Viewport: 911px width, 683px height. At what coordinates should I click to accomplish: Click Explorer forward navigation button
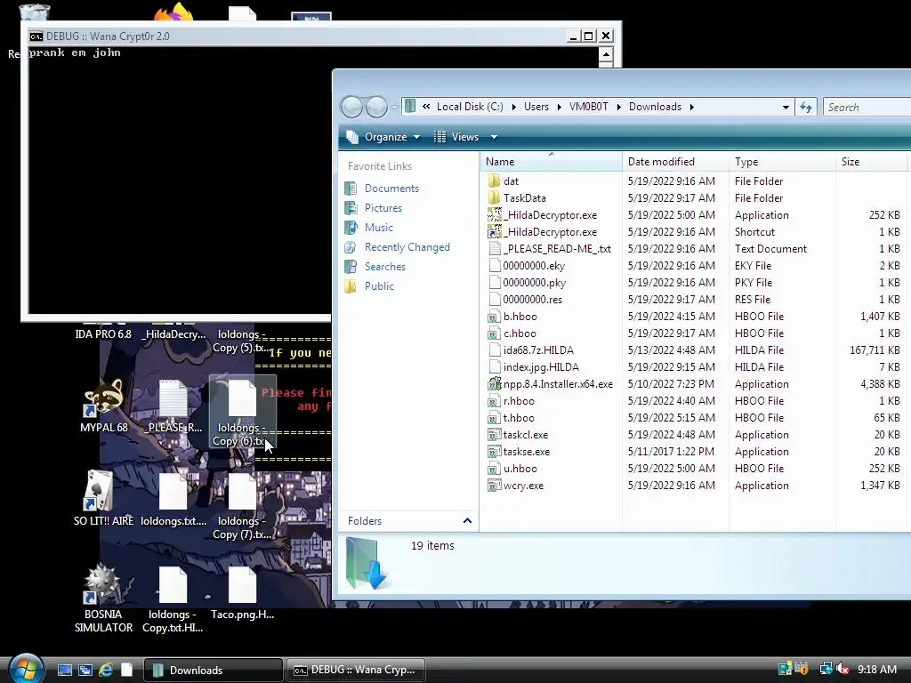[376, 107]
